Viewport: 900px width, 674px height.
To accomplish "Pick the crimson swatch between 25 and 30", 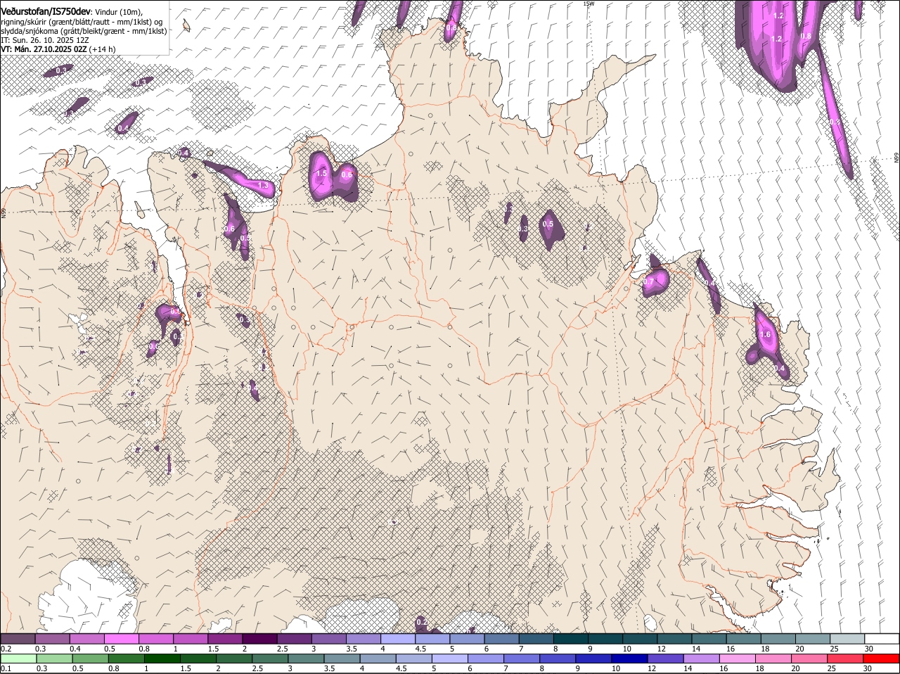I will click(844, 659).
